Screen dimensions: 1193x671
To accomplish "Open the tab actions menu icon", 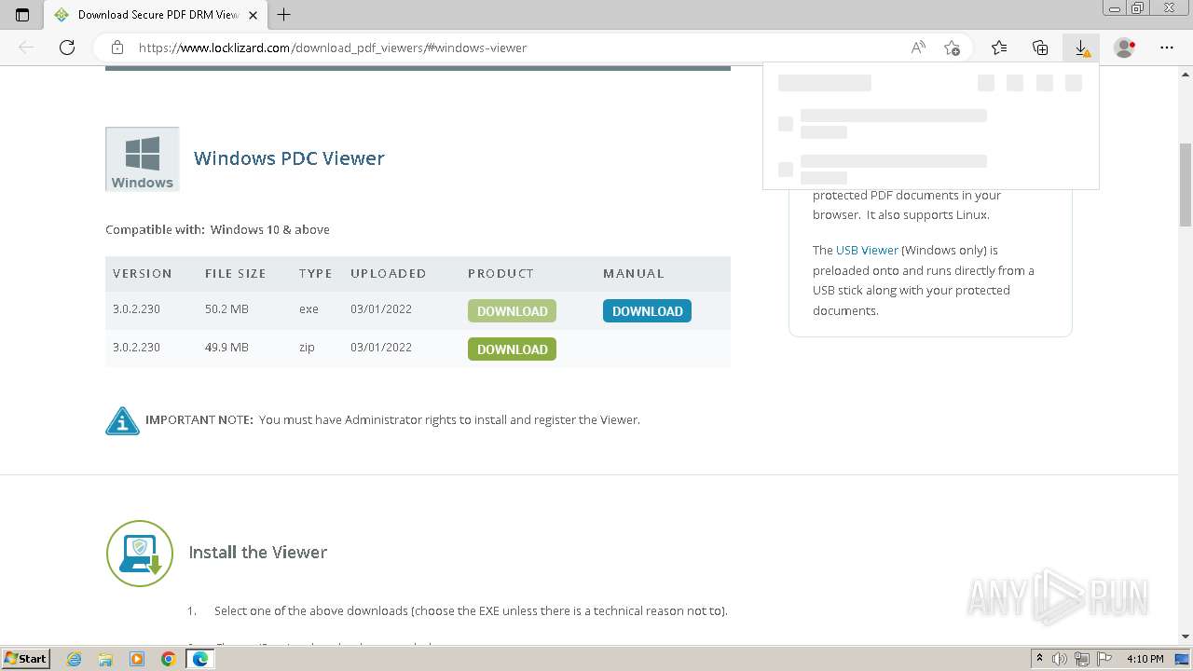I will tap(22, 14).
